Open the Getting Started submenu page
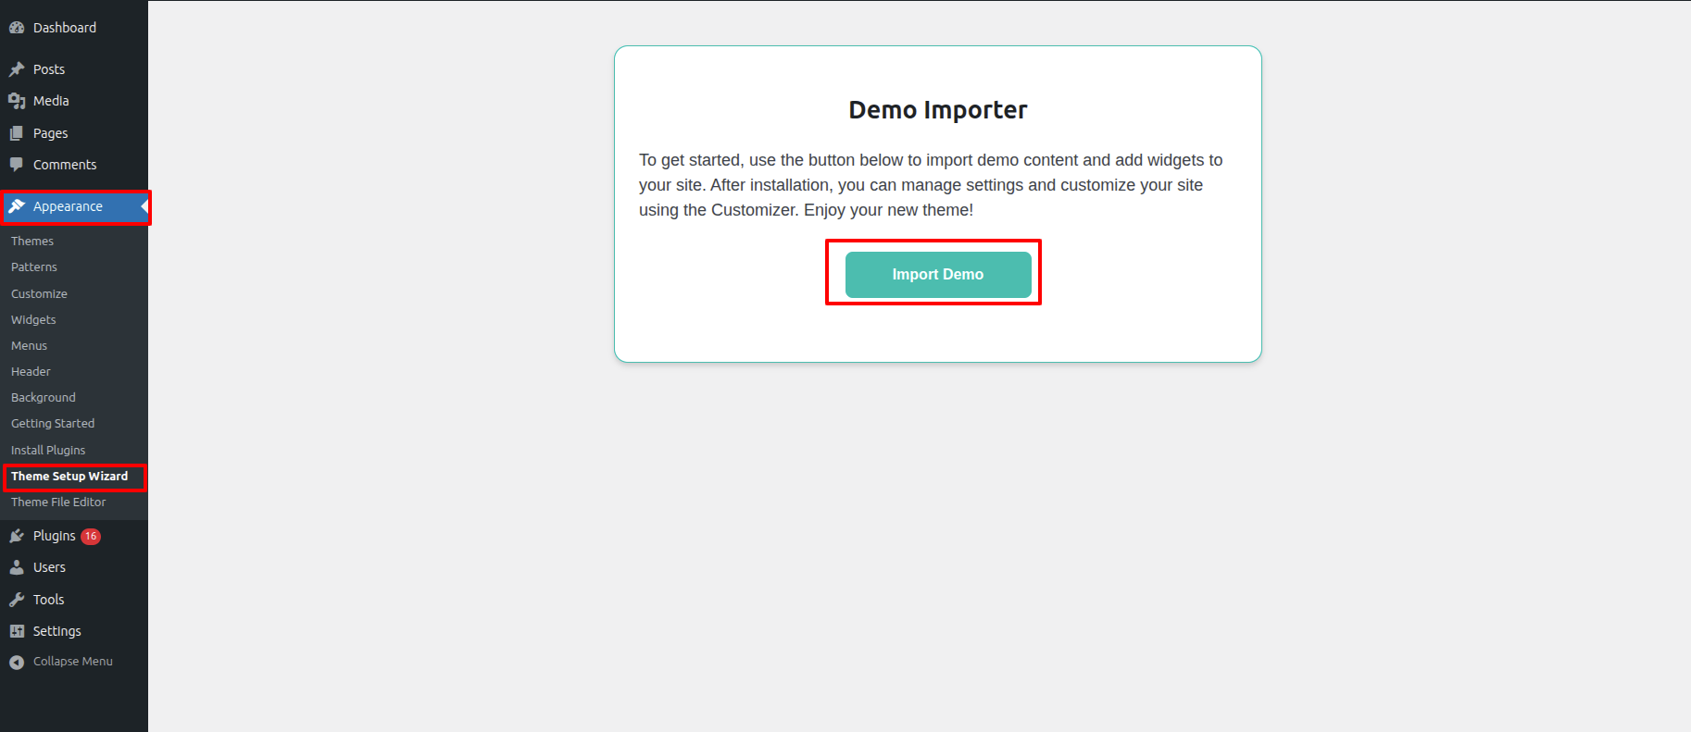The height and width of the screenshot is (732, 1691). 53,424
